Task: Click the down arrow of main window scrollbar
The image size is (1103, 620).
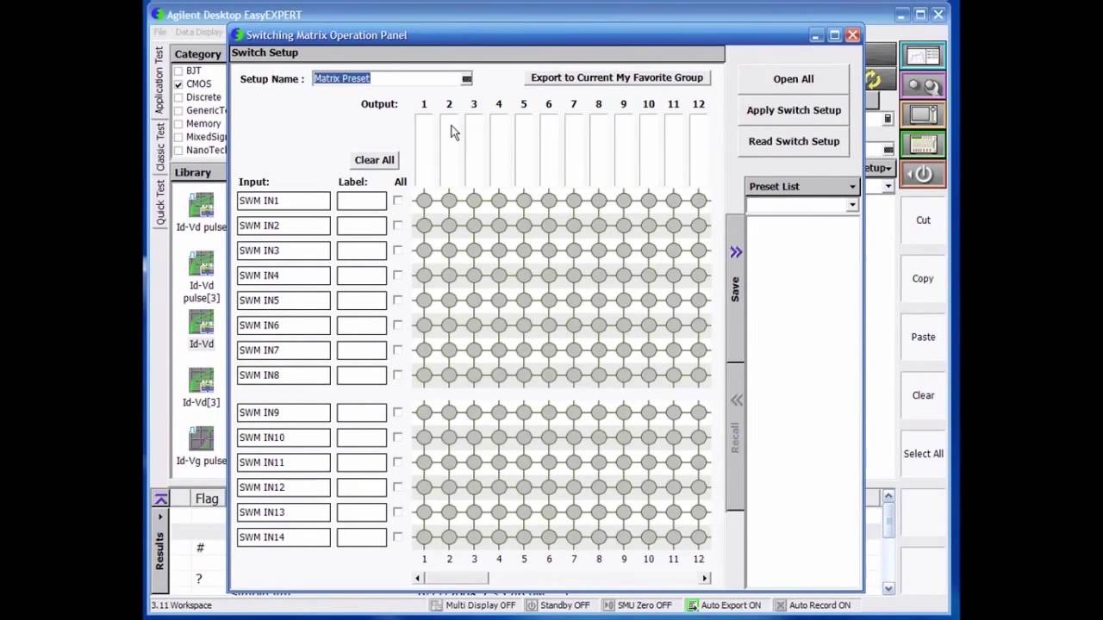Action: pyautogui.click(x=888, y=589)
